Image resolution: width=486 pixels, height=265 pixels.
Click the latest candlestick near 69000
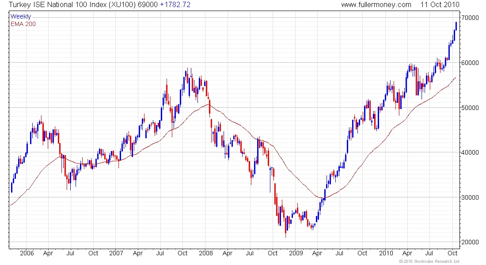pyautogui.click(x=456, y=26)
